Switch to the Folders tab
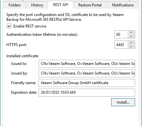The width and height of the screenshot is (144, 126). [x=14, y=5]
